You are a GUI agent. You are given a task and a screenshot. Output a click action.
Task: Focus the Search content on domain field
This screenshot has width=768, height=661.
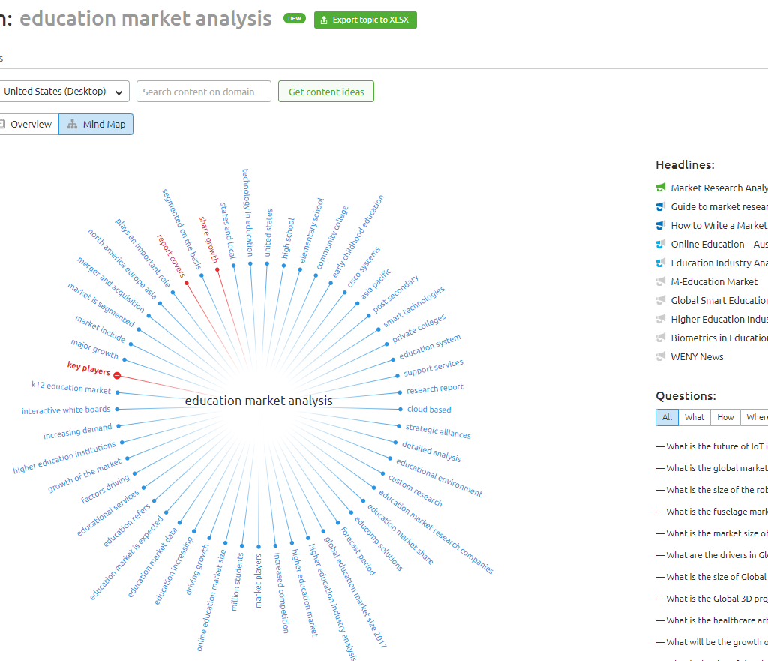click(203, 92)
